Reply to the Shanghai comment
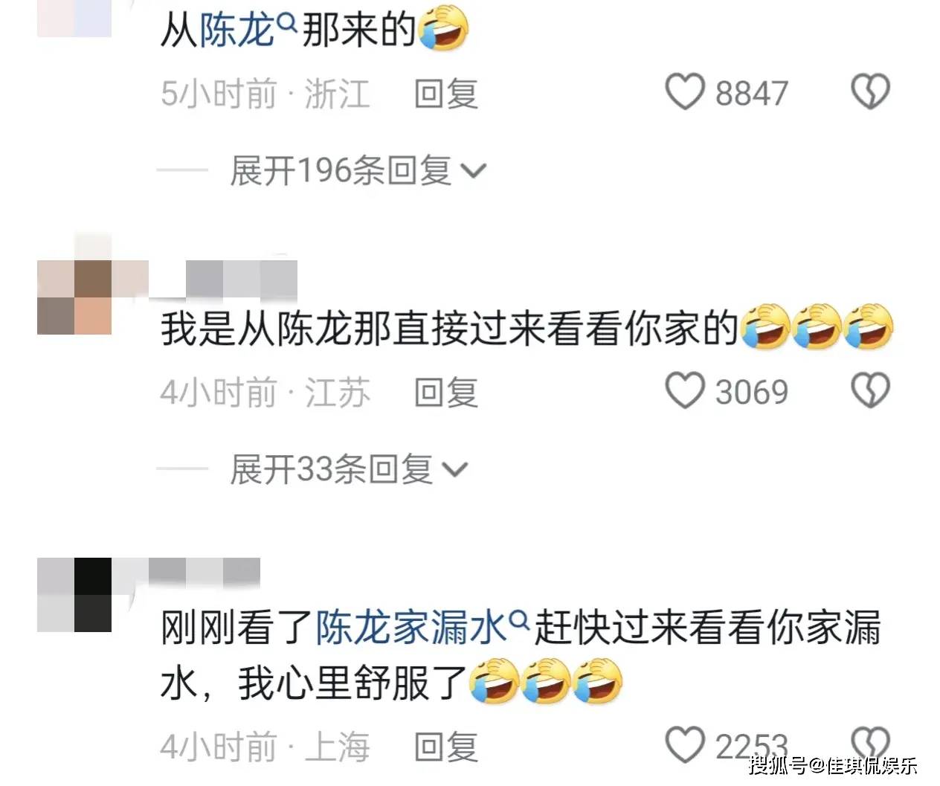 coord(446,746)
